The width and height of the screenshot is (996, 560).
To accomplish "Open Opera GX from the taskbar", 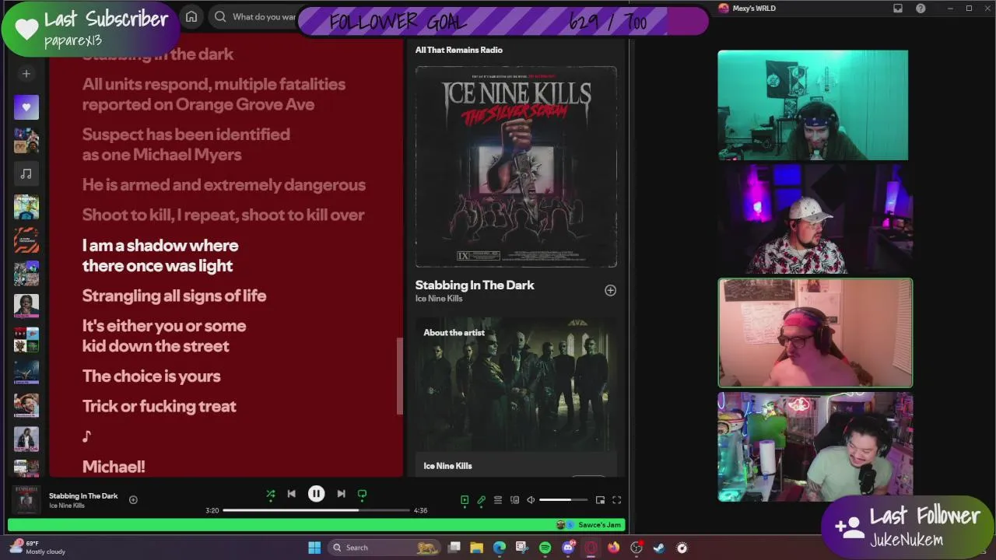I will pyautogui.click(x=591, y=548).
